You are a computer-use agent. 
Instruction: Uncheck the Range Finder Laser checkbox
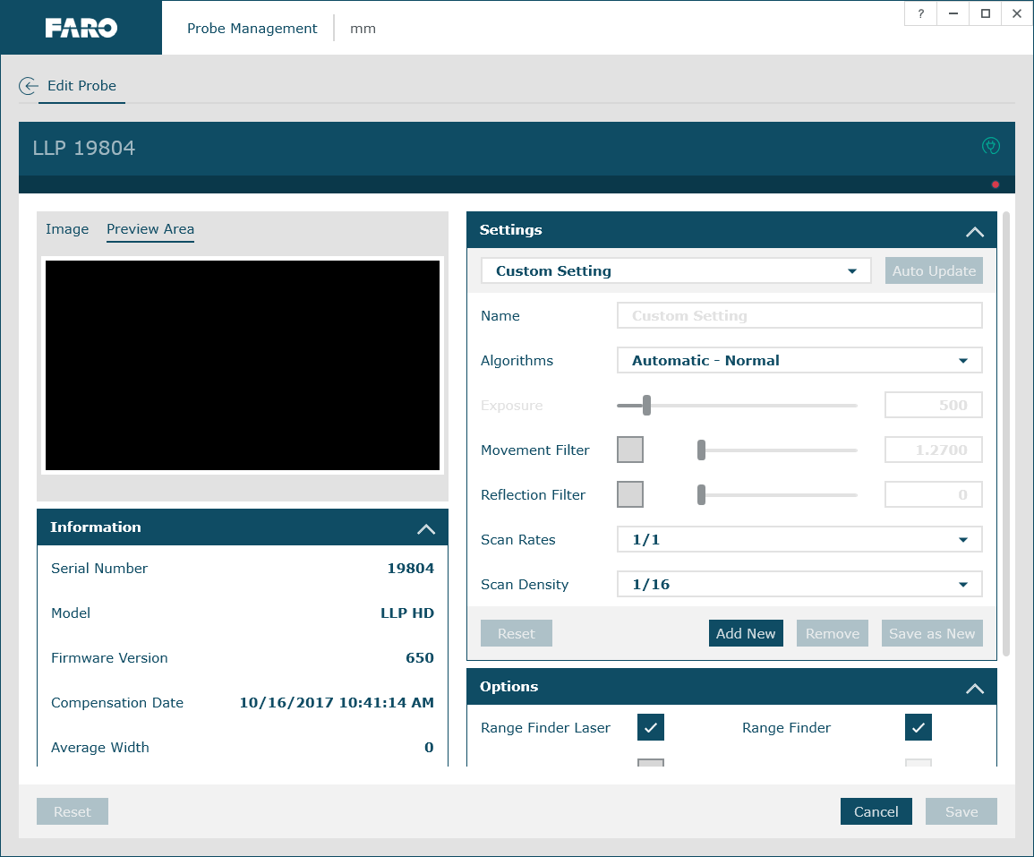(x=651, y=727)
